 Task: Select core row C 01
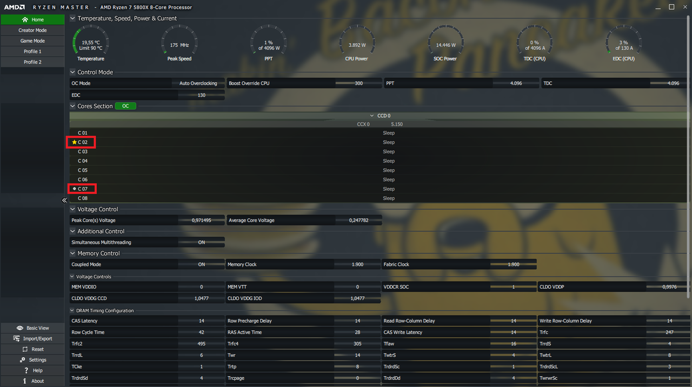[381, 133]
